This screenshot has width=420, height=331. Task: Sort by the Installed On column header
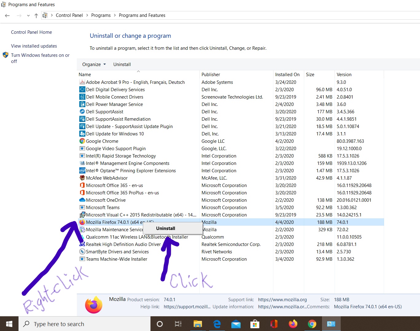289,75
